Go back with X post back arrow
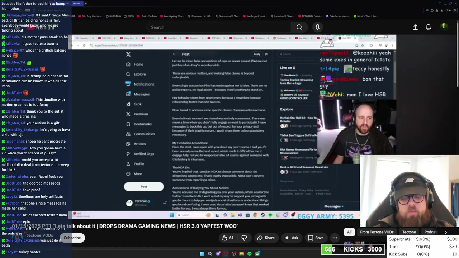Viewport: 459px width, 258px height. [174, 54]
